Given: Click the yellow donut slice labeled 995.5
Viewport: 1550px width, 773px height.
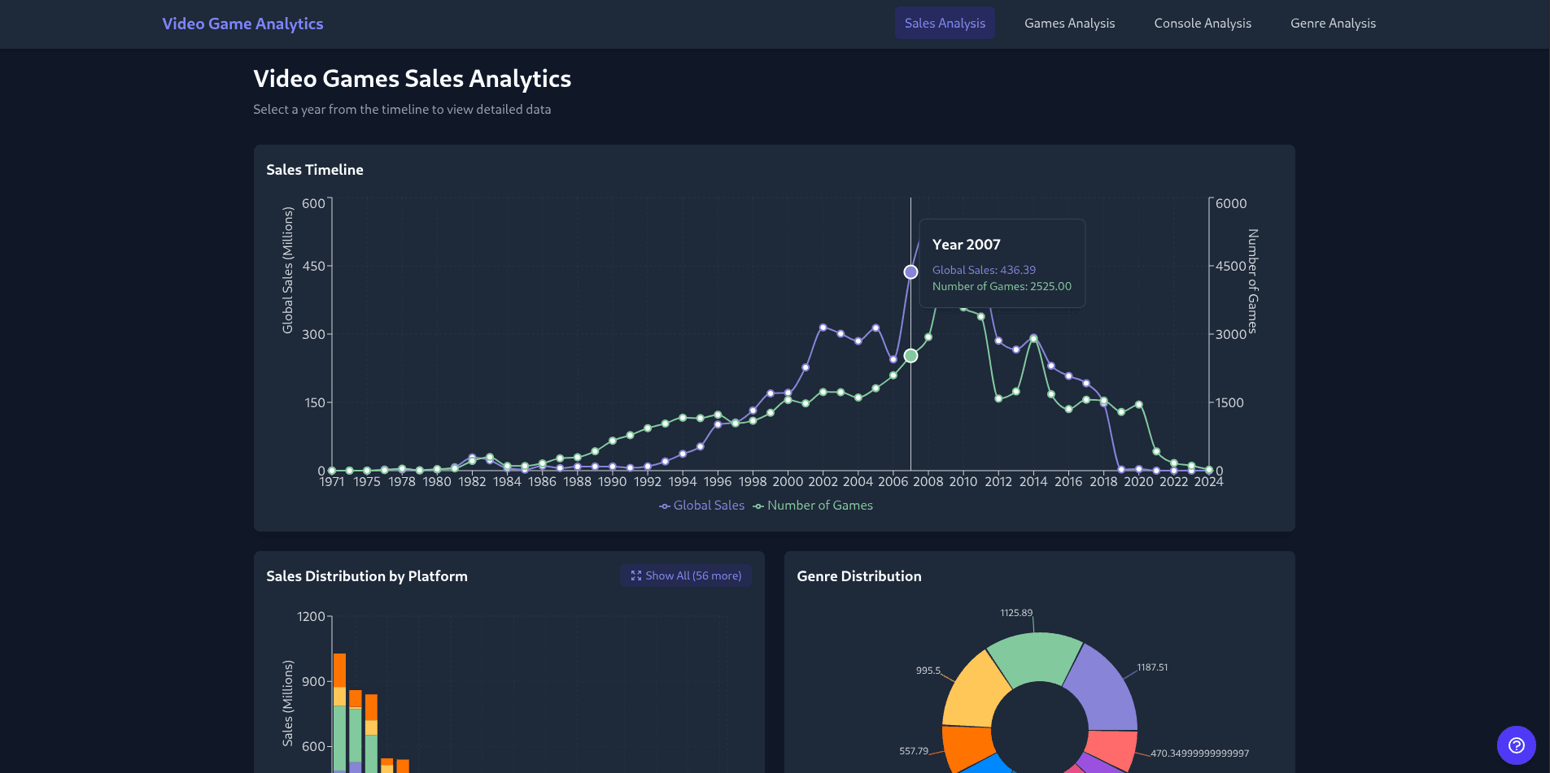Looking at the screenshot, I should click(x=976, y=693).
